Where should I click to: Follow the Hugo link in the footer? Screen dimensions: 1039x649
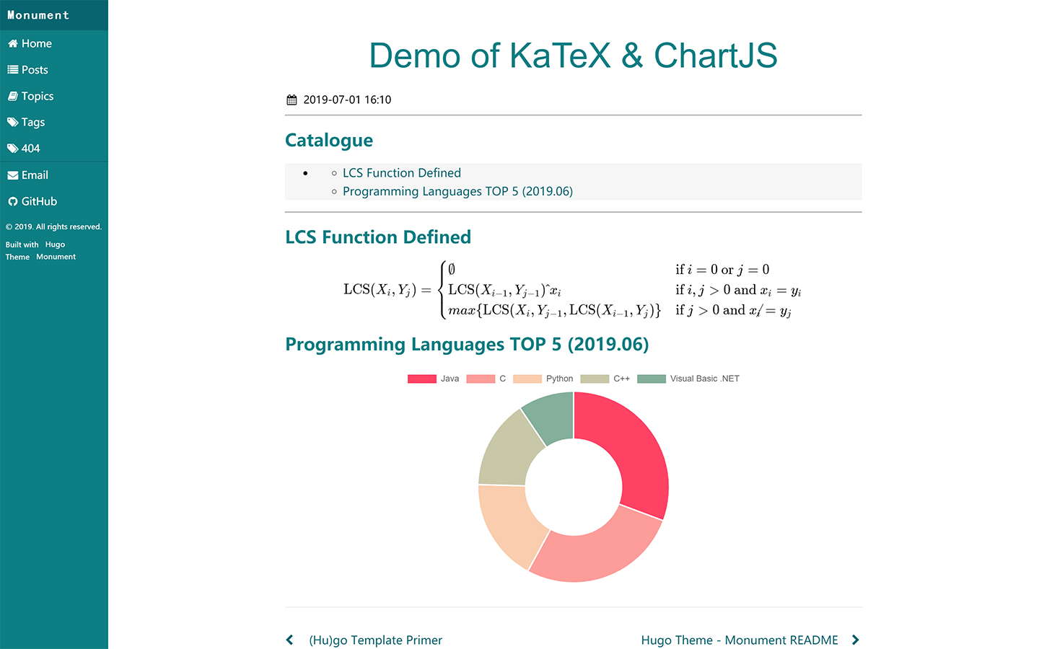tap(55, 244)
